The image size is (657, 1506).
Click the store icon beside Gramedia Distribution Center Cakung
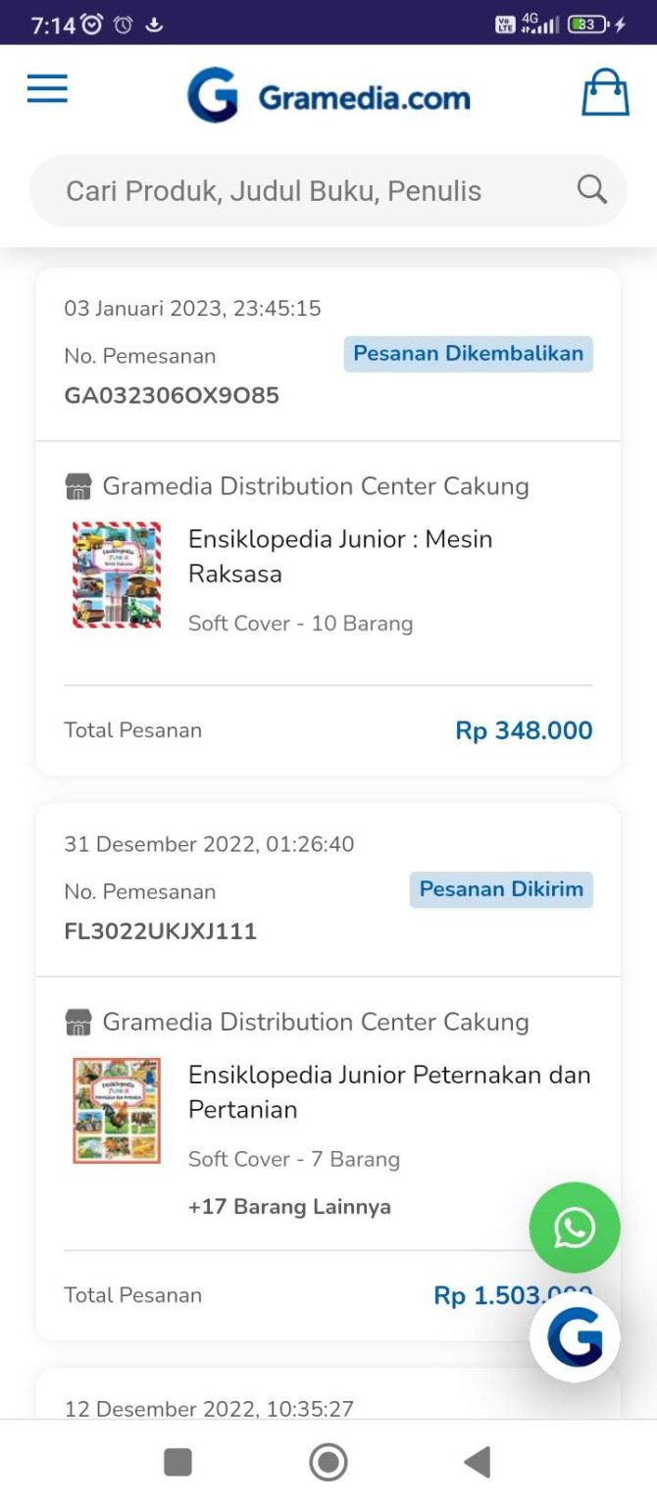(79, 485)
